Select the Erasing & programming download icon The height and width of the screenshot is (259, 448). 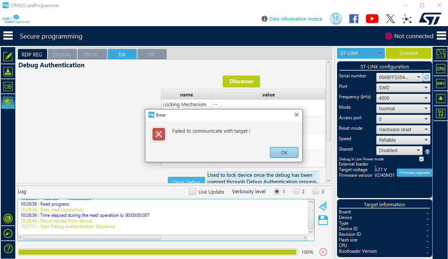coord(8,71)
